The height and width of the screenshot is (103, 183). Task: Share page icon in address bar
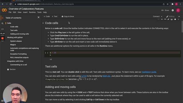tap(164, 4)
